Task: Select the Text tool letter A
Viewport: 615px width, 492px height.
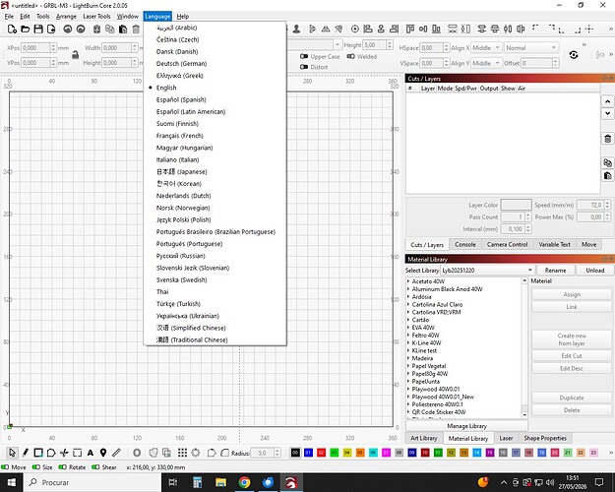Action: (x=91, y=453)
